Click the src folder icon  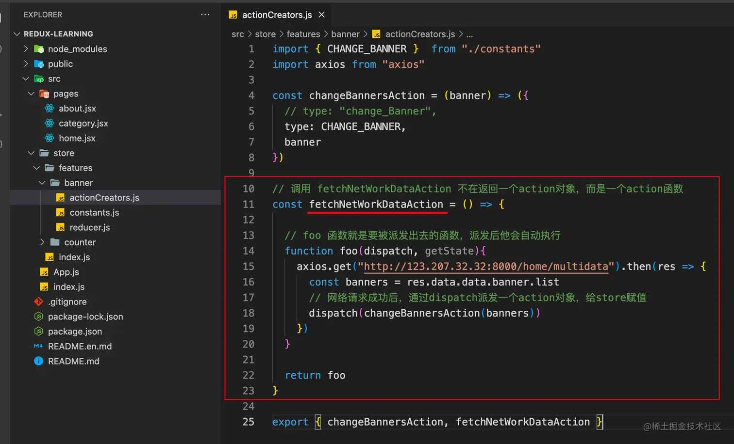pyautogui.click(x=39, y=79)
